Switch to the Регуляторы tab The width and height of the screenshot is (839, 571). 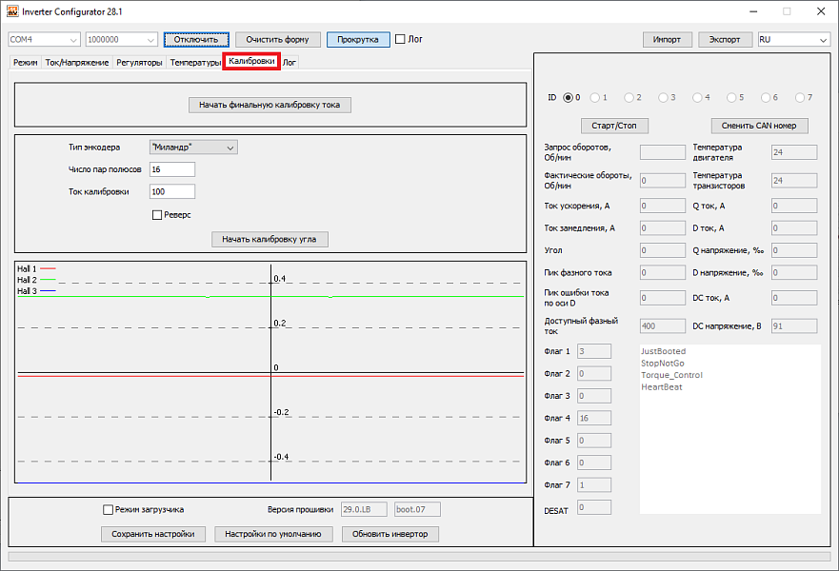point(139,63)
